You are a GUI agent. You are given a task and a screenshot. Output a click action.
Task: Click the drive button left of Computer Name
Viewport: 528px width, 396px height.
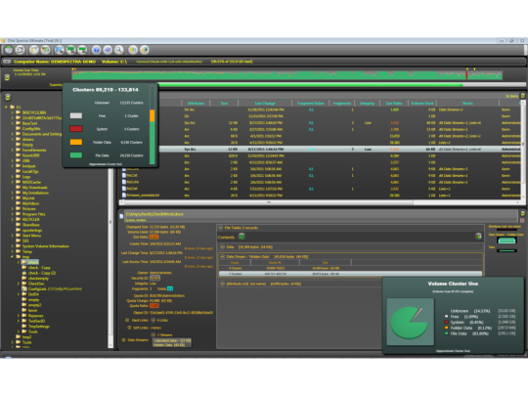7,62
